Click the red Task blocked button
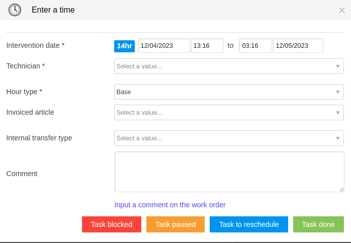 (112, 224)
